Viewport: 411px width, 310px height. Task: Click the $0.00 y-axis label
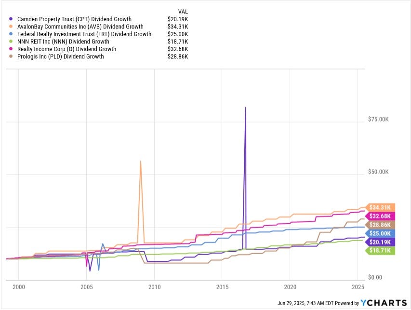(x=375, y=277)
